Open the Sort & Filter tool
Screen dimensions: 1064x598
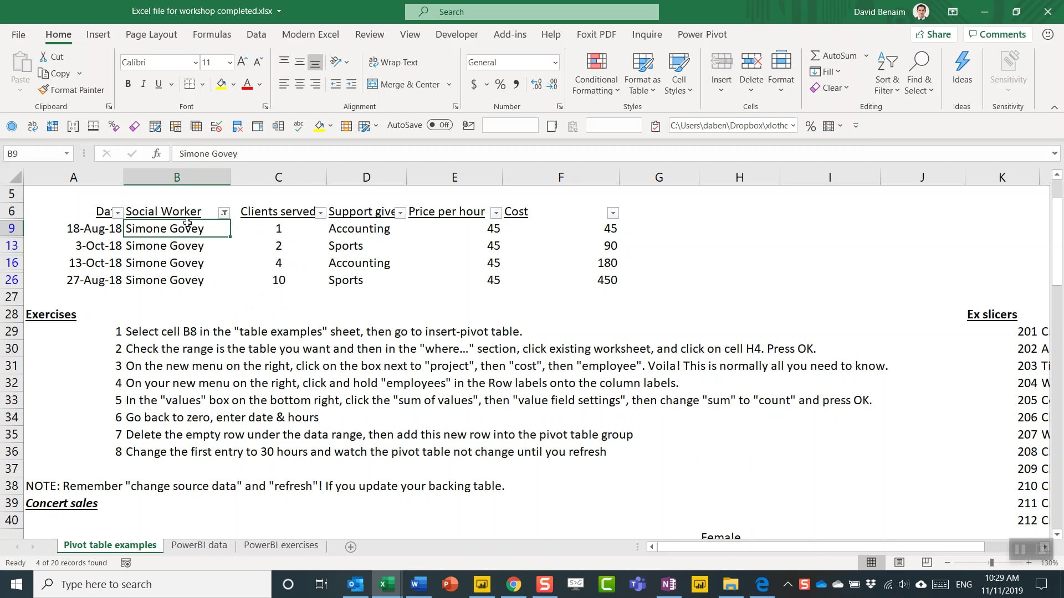(886, 73)
